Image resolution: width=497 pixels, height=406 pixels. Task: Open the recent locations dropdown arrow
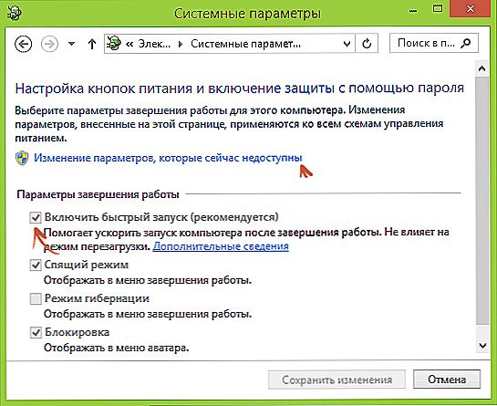72,44
